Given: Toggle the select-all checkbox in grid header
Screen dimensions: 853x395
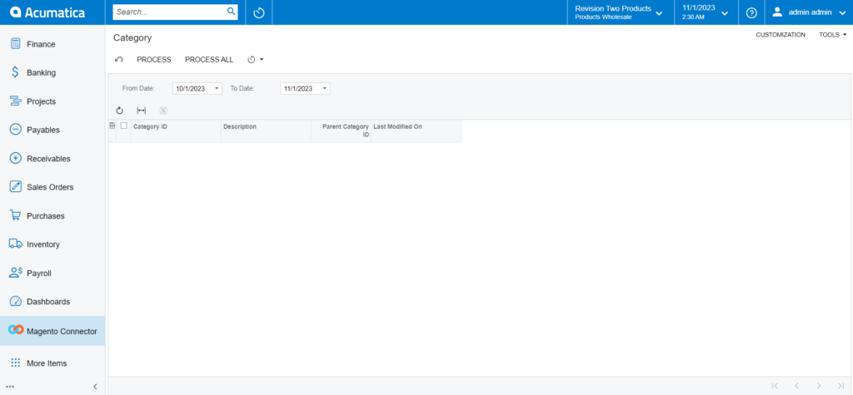Looking at the screenshot, I should click(123, 126).
